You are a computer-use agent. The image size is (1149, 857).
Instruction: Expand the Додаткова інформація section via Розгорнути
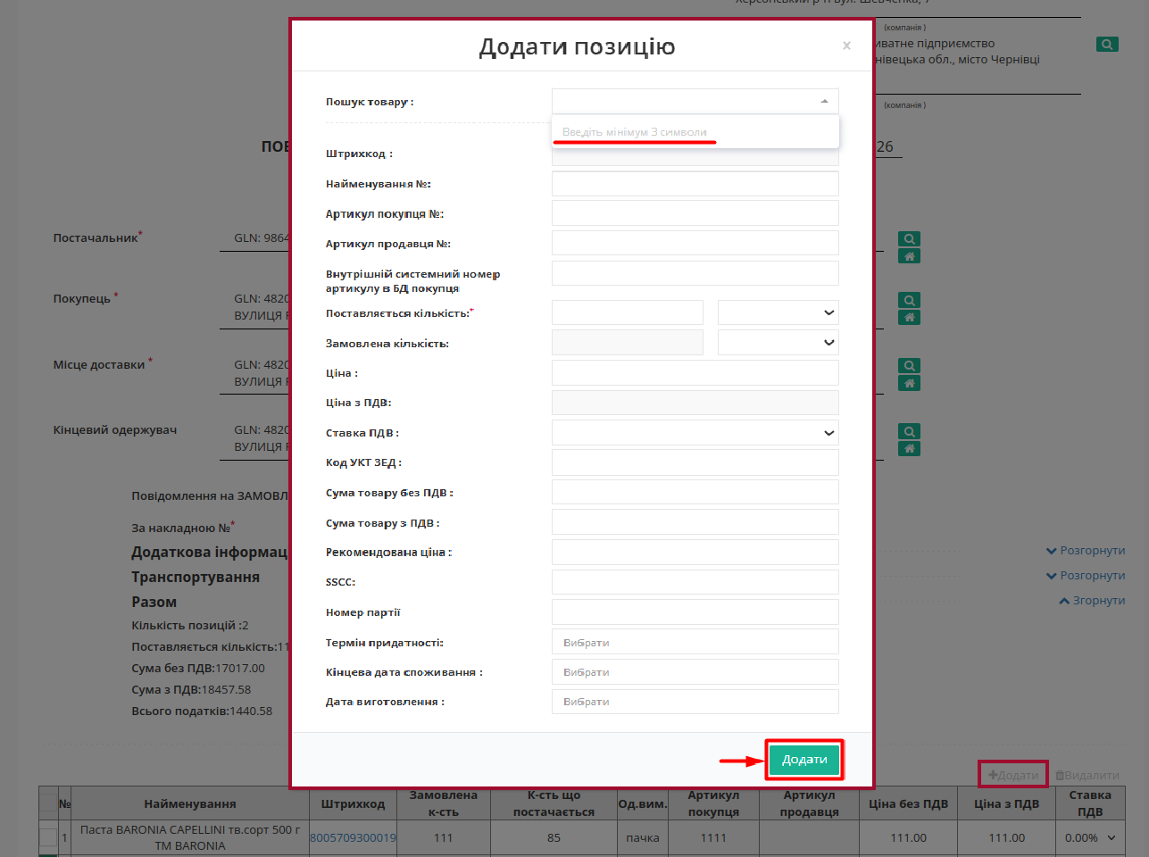pyautogui.click(x=1085, y=551)
